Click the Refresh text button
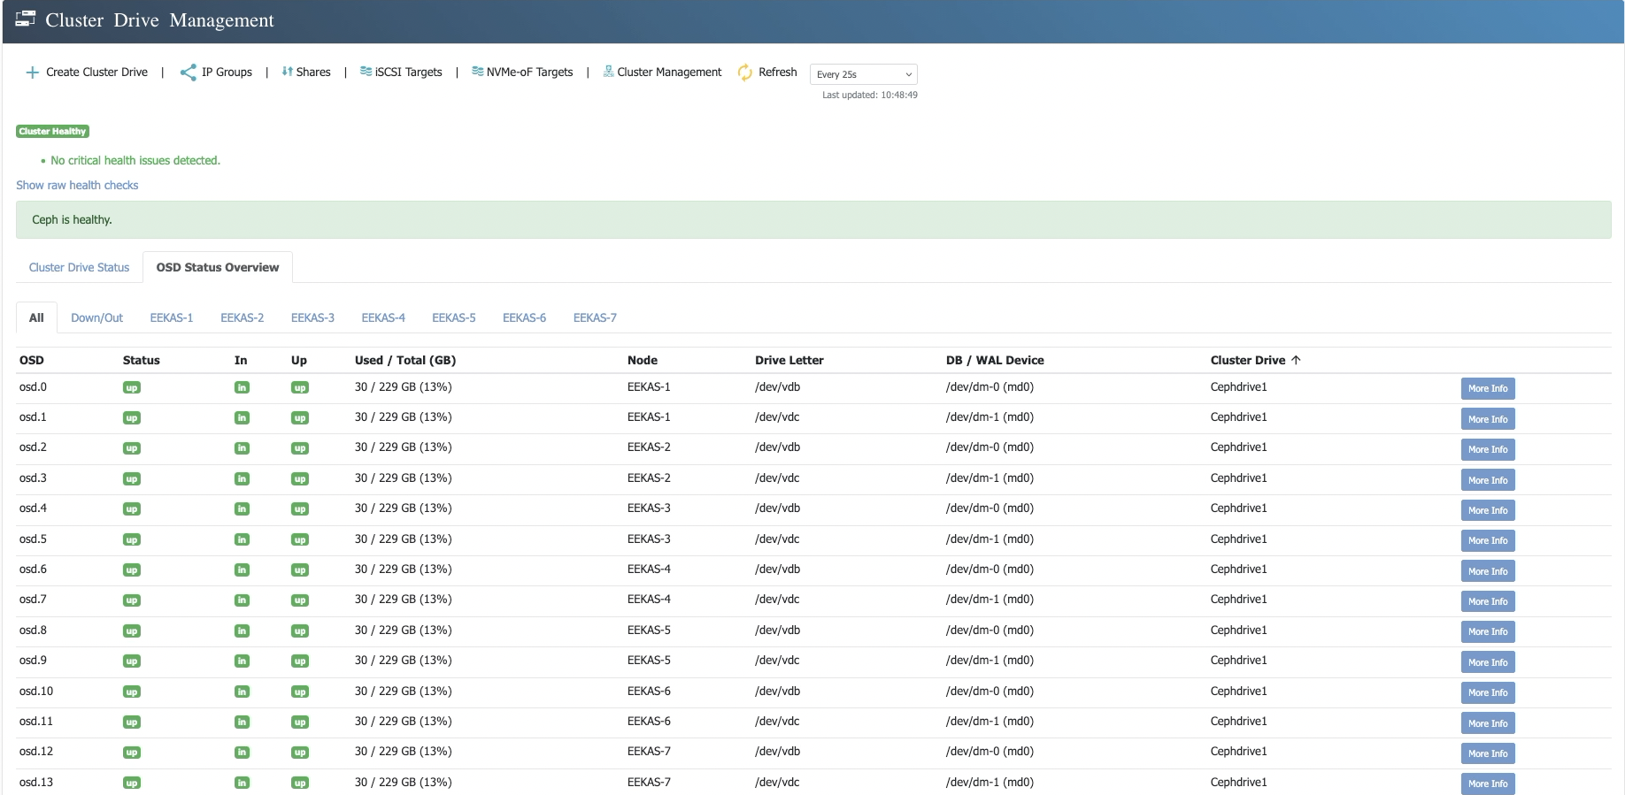Image resolution: width=1625 pixels, height=795 pixels. tap(777, 72)
